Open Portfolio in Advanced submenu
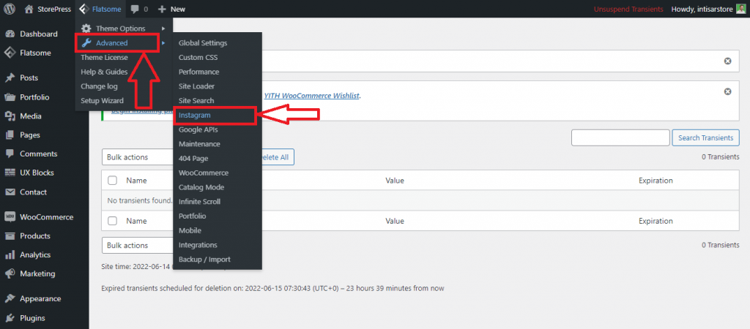750x329 pixels. 193,216
